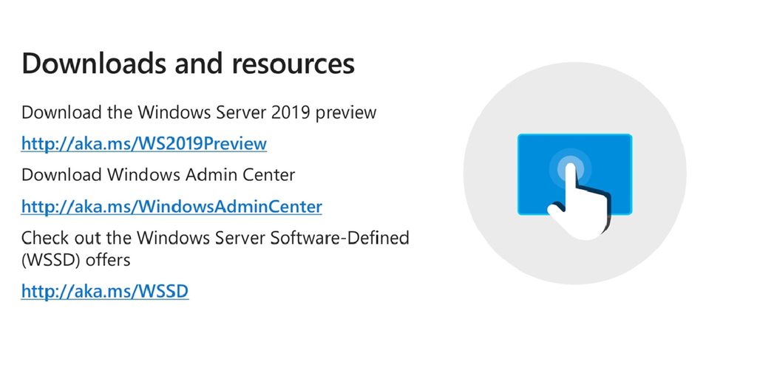Click "Download the Windows Server 2019 preview" text
Viewport: 757px width, 387px height.
[199, 112]
